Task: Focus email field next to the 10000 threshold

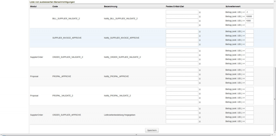Action: pos(182,16)
